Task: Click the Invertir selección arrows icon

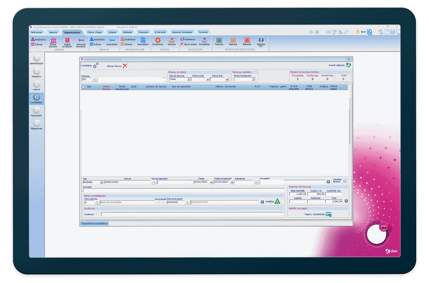Action: [x=348, y=65]
